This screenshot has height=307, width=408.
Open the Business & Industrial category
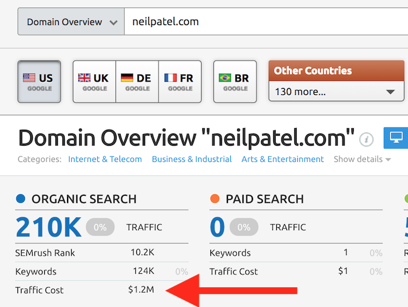(192, 159)
